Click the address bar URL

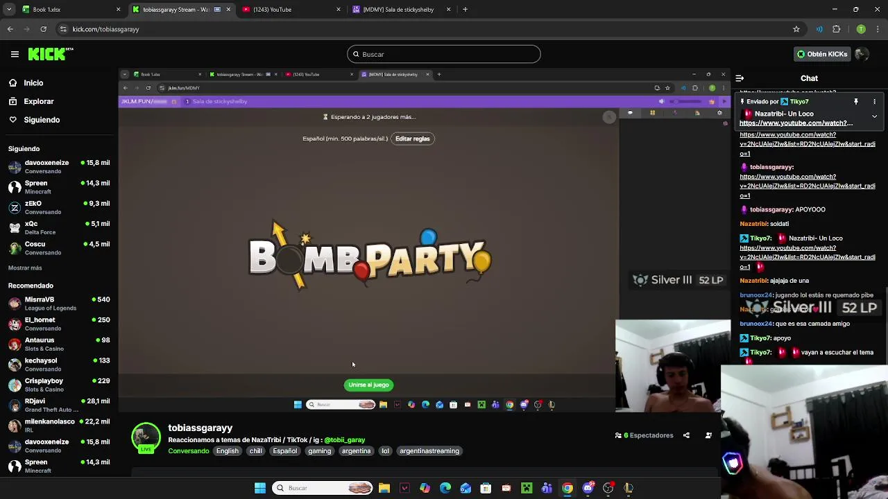coord(105,29)
